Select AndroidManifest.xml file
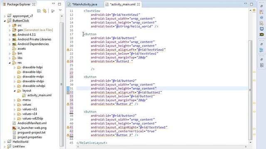266x149 pixels. click(30, 123)
